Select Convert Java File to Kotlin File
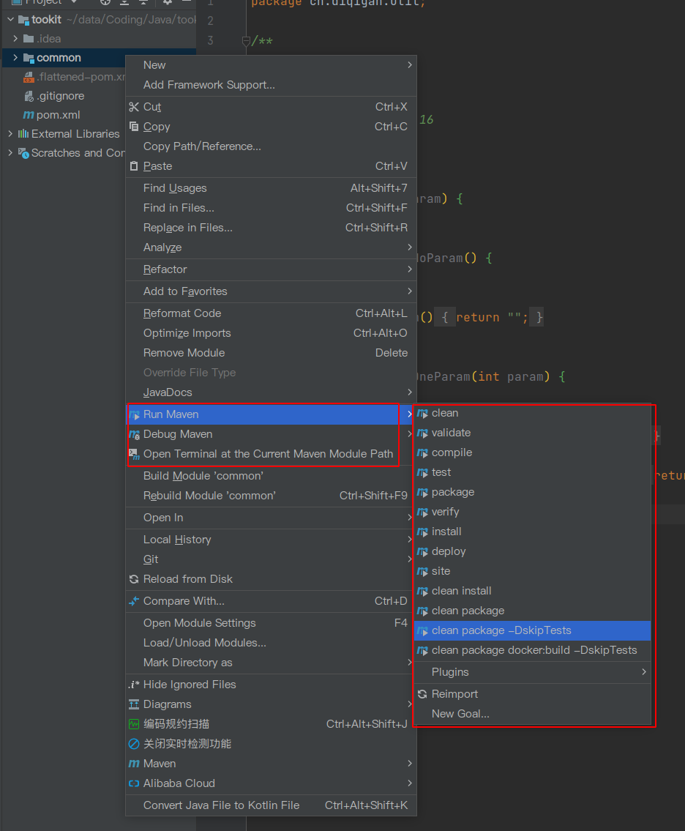 [x=272, y=805]
